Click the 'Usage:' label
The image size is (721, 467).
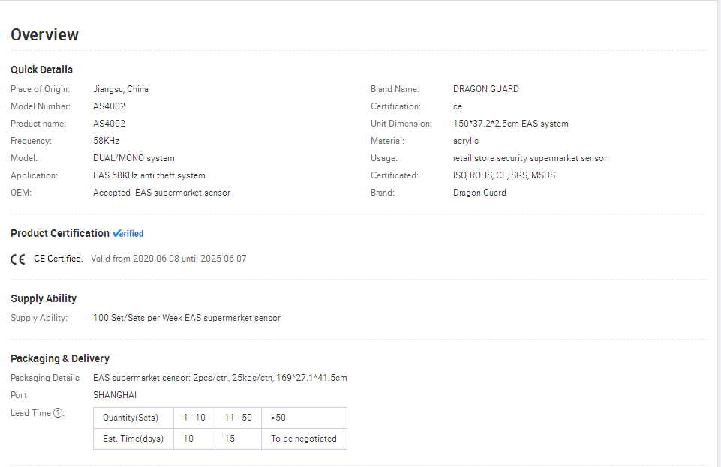(384, 158)
